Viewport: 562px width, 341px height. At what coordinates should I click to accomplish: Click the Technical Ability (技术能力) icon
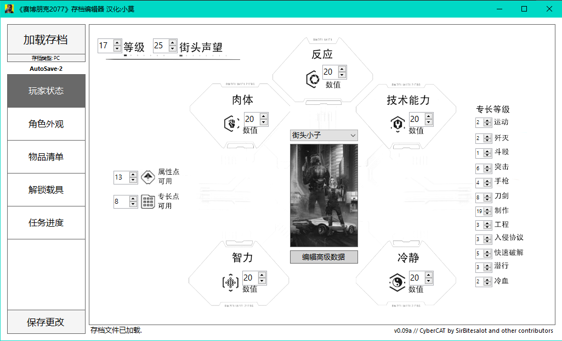pyautogui.click(x=397, y=124)
